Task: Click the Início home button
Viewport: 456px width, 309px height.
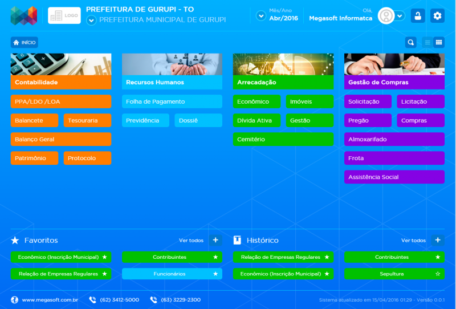Action: click(x=25, y=42)
